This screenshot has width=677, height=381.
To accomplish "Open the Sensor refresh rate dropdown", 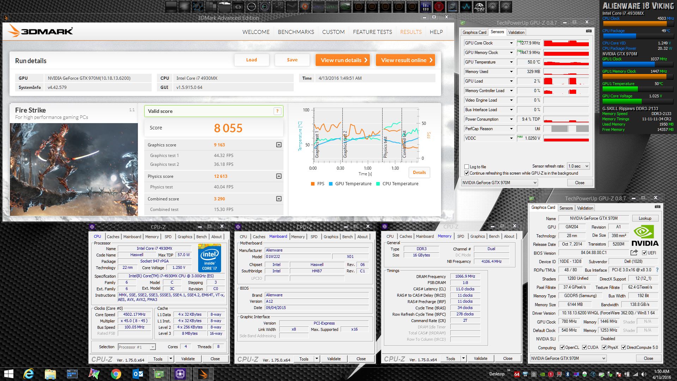I will point(578,166).
